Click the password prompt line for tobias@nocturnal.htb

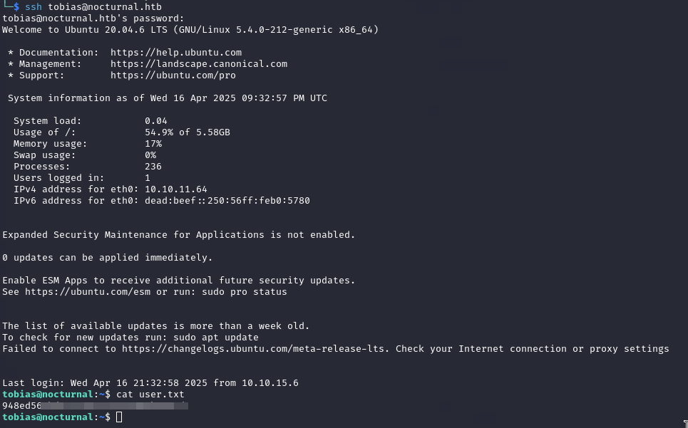click(93, 19)
